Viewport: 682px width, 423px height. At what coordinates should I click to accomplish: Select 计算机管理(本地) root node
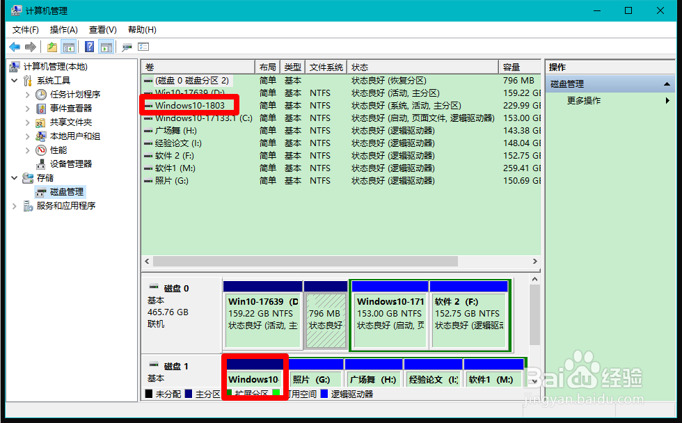55,67
